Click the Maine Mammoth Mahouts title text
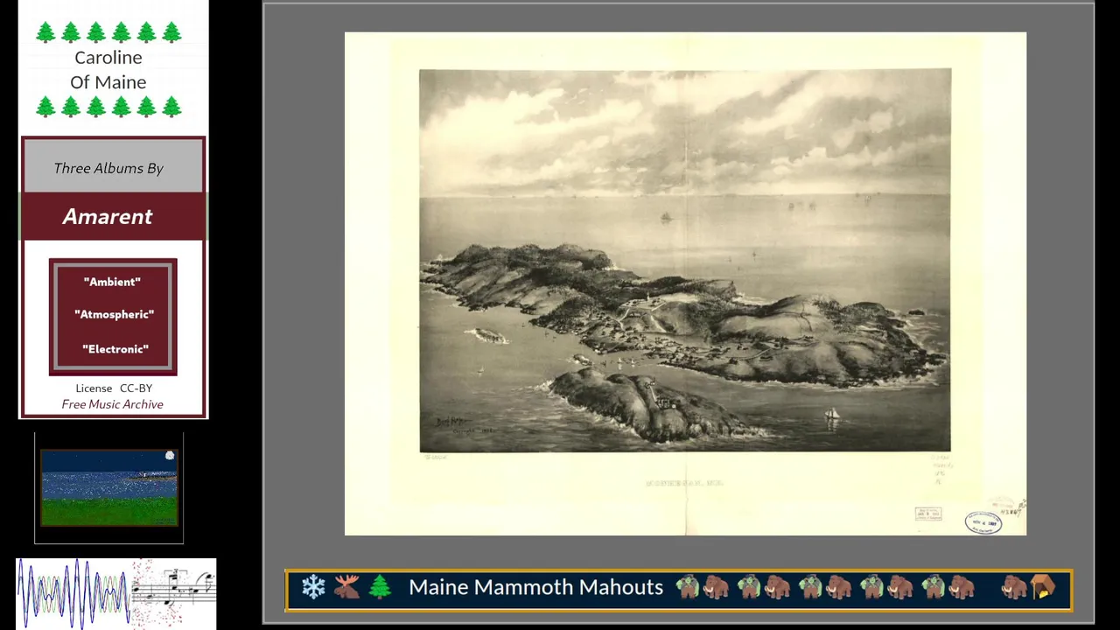Image resolution: width=1120 pixels, height=630 pixels. (x=535, y=587)
